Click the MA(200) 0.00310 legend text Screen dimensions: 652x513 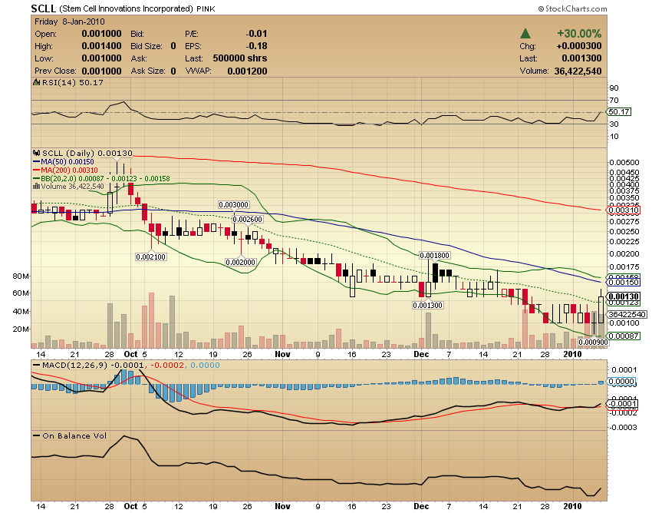[x=69, y=170]
